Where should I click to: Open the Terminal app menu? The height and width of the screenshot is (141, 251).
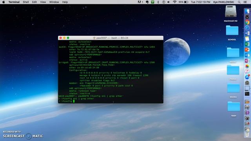pos(14,2)
